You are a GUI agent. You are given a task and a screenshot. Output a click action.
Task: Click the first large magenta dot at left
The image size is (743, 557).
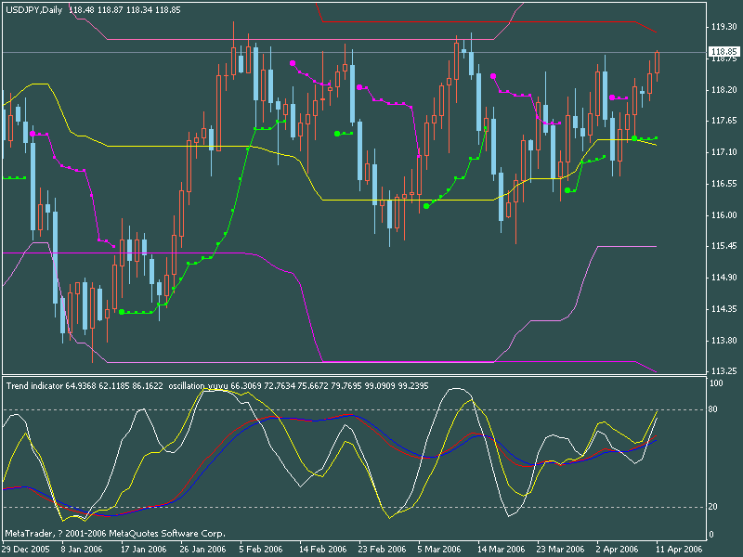coord(33,134)
